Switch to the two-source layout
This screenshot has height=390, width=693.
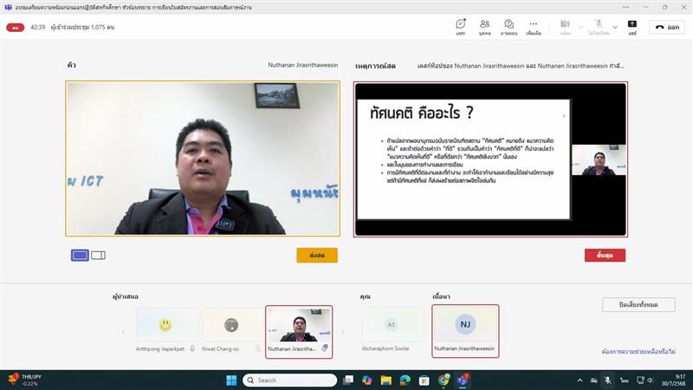(x=98, y=255)
